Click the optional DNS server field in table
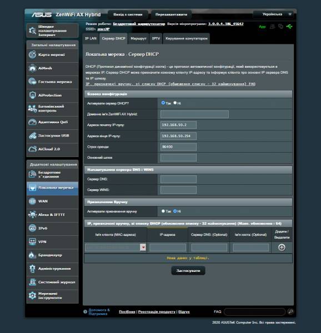321x333 pixels. coord(209,248)
